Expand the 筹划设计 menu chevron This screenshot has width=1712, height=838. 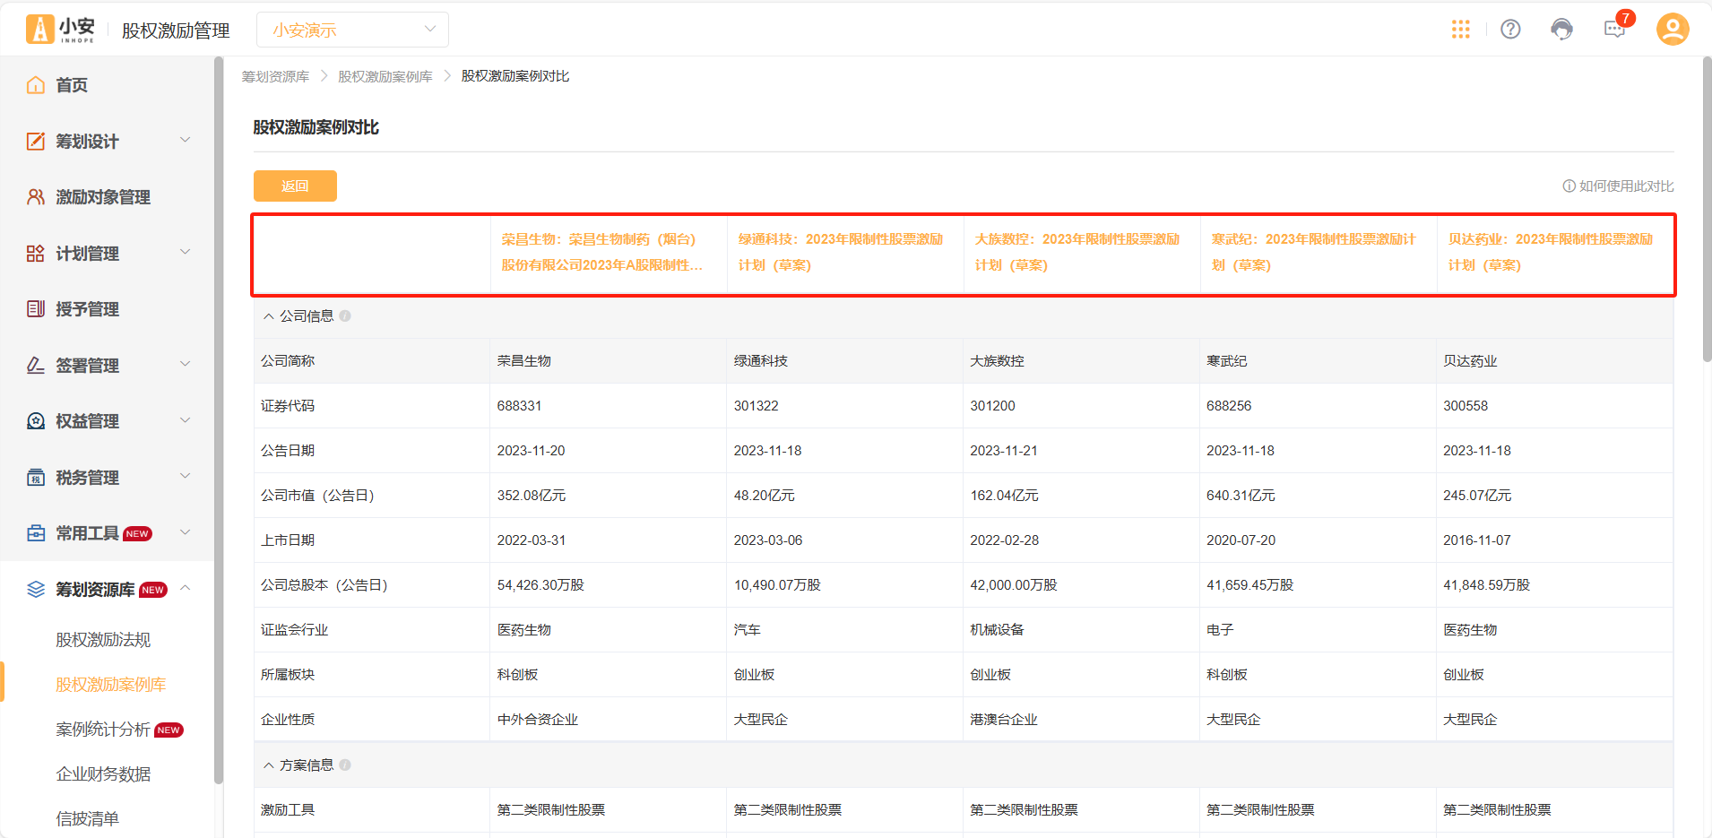pos(186,139)
